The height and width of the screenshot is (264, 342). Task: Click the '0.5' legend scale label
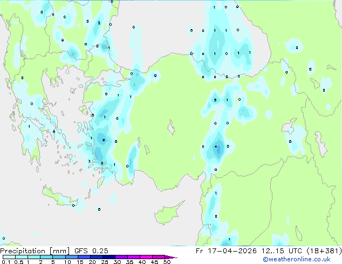click(x=18, y=262)
